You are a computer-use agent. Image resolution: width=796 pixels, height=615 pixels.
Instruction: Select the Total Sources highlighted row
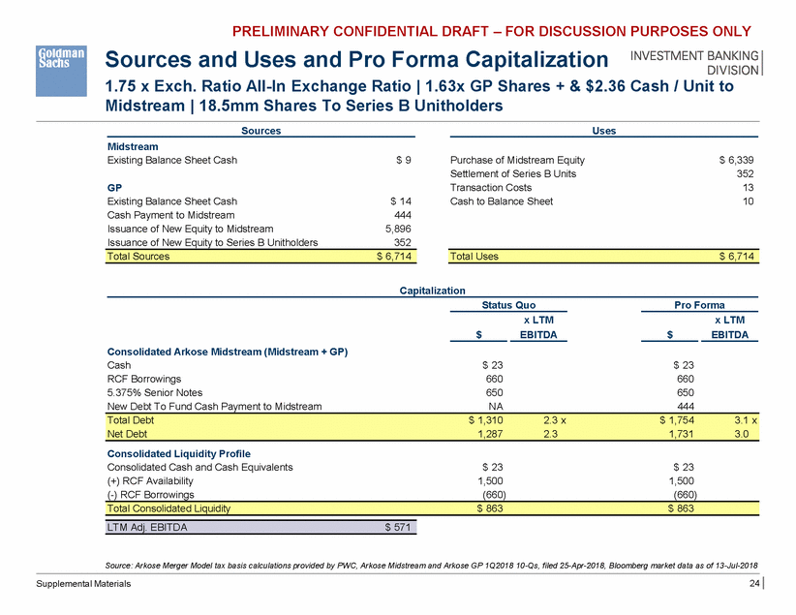coord(261,257)
